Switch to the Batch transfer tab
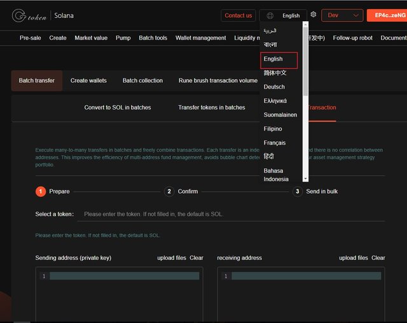This screenshot has width=407, height=323. (37, 81)
